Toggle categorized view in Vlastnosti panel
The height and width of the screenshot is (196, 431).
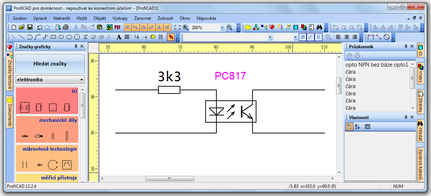(x=349, y=126)
